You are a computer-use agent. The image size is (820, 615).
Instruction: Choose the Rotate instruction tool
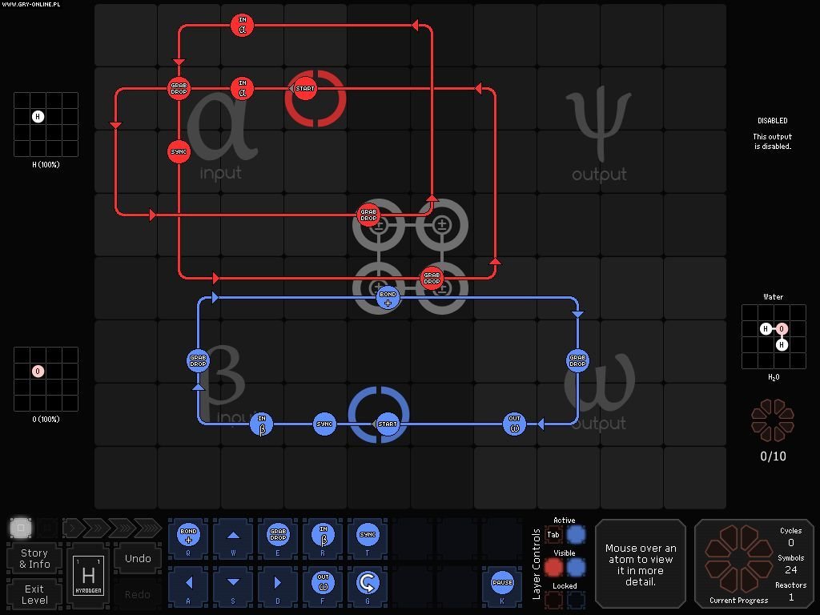[368, 583]
